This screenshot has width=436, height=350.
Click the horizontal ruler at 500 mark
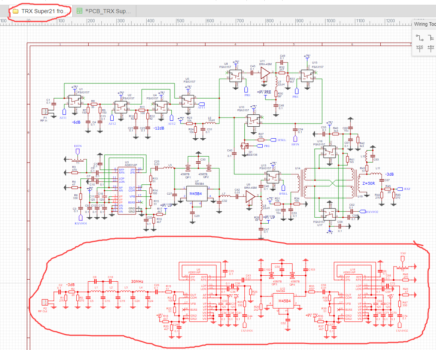(180, 21)
